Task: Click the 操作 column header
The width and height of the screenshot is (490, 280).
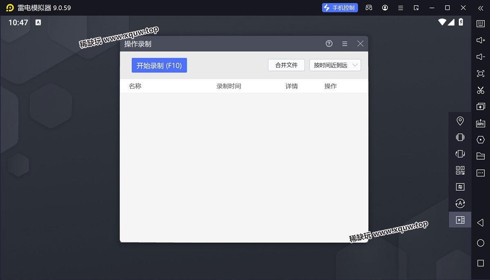Action: click(x=331, y=86)
